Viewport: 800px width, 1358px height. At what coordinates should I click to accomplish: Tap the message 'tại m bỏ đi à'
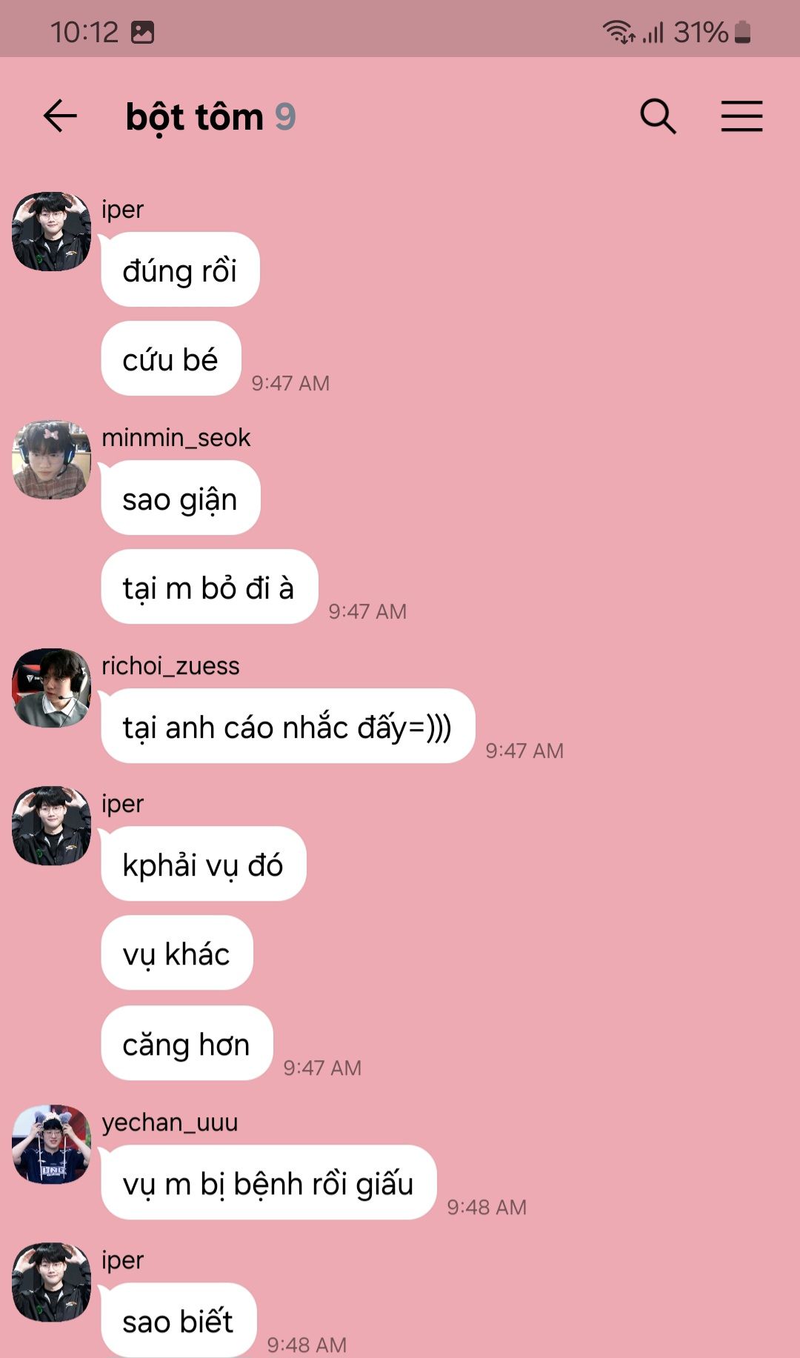tap(210, 587)
